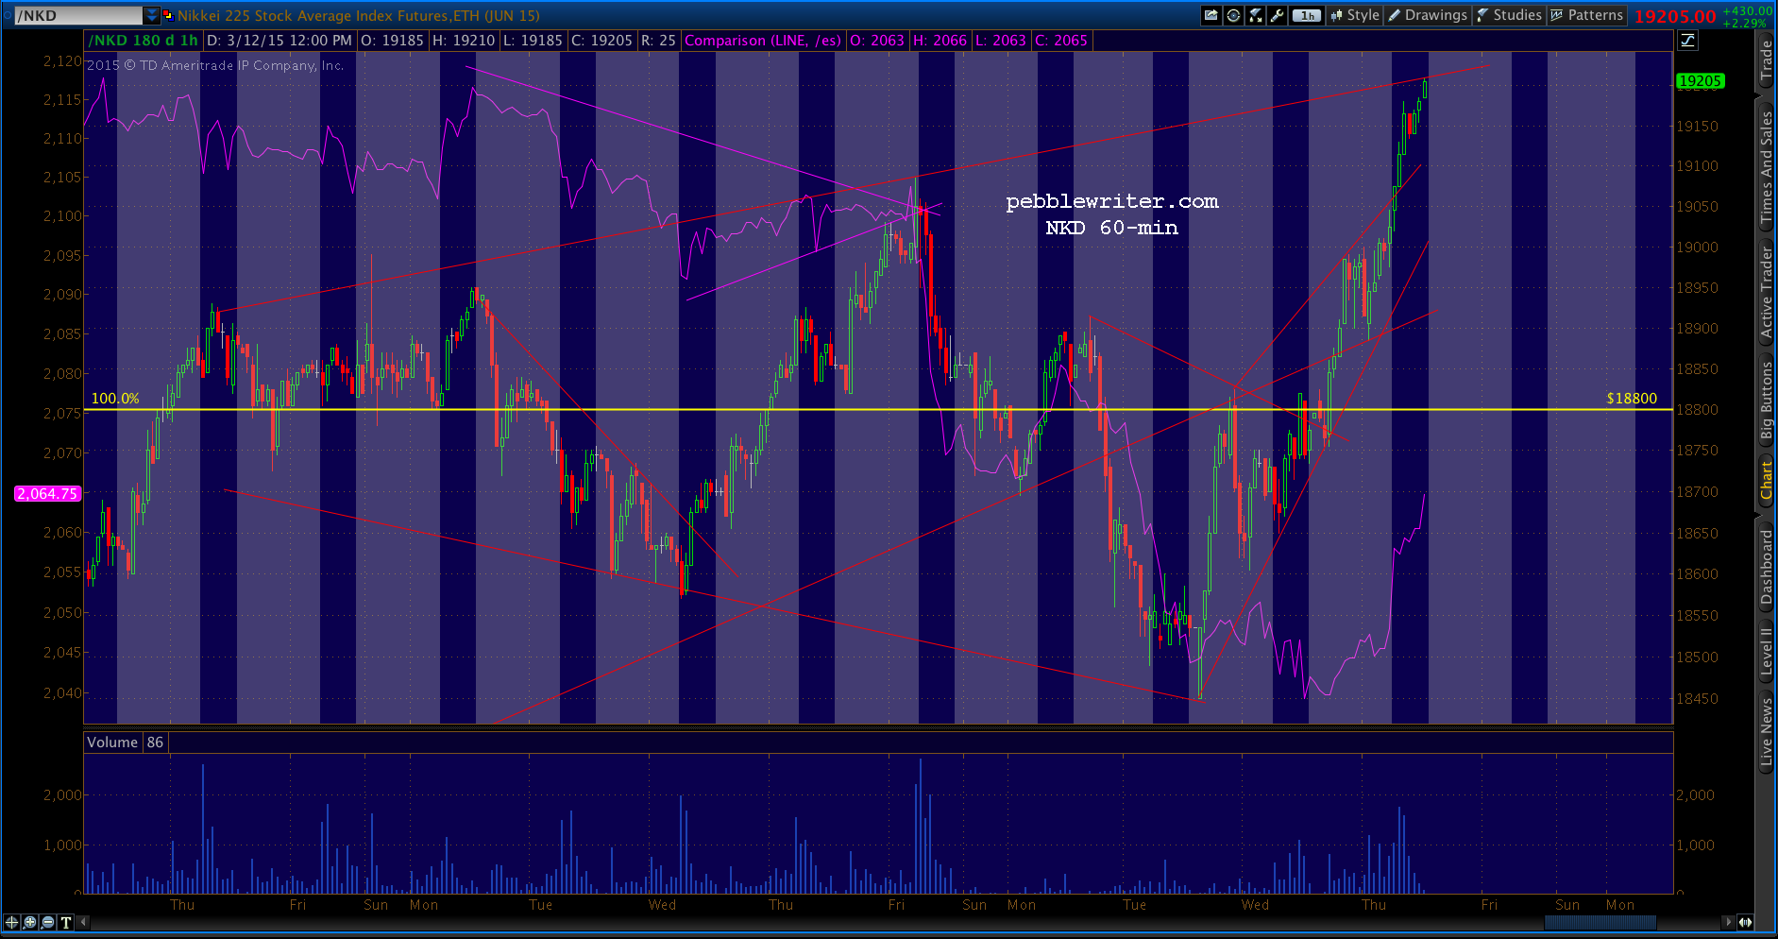Viewport: 1778px width, 939px height.
Task: Click the zoom in magnifier icon
Action: (29, 922)
